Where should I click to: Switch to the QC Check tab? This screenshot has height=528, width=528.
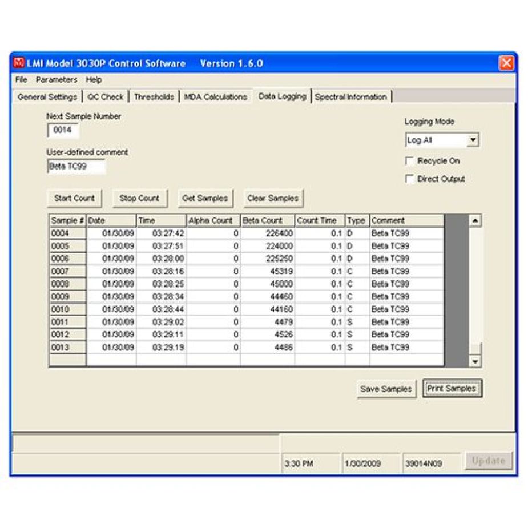106,97
